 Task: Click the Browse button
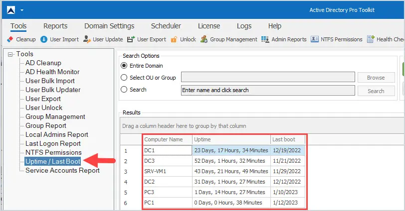point(376,78)
